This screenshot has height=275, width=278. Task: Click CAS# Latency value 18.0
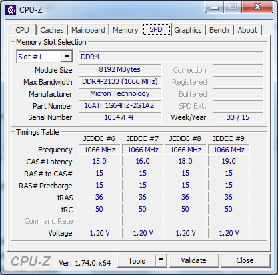[x=185, y=161]
